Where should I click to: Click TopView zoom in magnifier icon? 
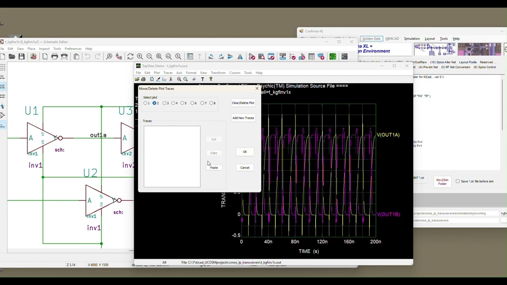pyautogui.click(x=179, y=79)
